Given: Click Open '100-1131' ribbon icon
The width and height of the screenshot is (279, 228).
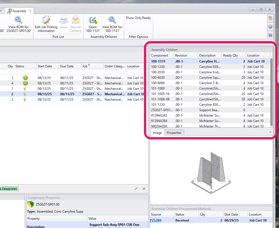Looking at the screenshot, I should click(x=93, y=20).
